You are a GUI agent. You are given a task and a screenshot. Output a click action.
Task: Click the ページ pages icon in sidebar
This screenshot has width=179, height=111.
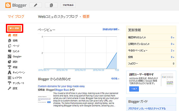[10, 46]
